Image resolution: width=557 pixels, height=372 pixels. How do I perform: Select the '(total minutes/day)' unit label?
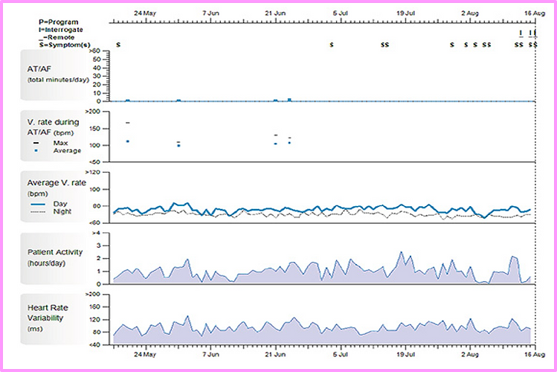(x=58, y=80)
